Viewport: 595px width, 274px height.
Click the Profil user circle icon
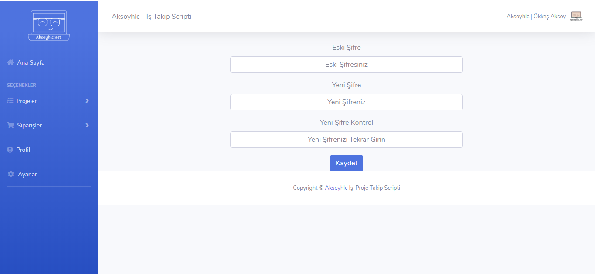click(10, 150)
